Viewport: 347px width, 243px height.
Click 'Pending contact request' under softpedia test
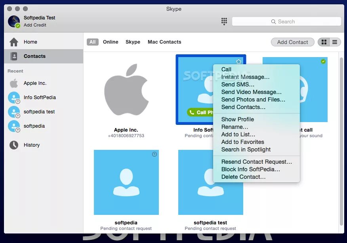[210, 228]
